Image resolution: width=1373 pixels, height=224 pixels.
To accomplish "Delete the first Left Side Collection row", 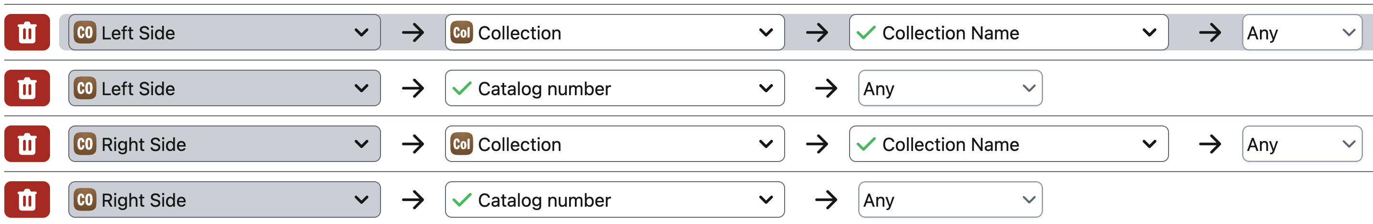I will tap(27, 33).
